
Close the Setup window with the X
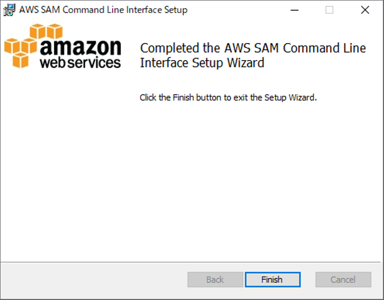tap(365, 10)
